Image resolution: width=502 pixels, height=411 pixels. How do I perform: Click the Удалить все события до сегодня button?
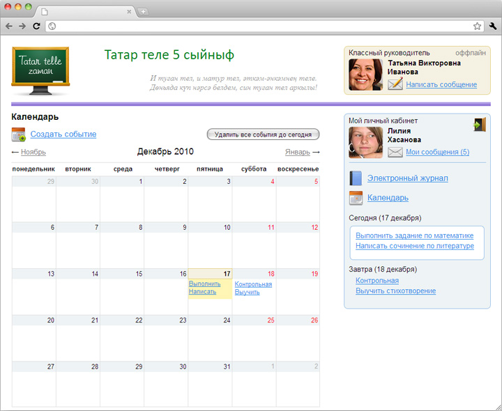point(263,134)
